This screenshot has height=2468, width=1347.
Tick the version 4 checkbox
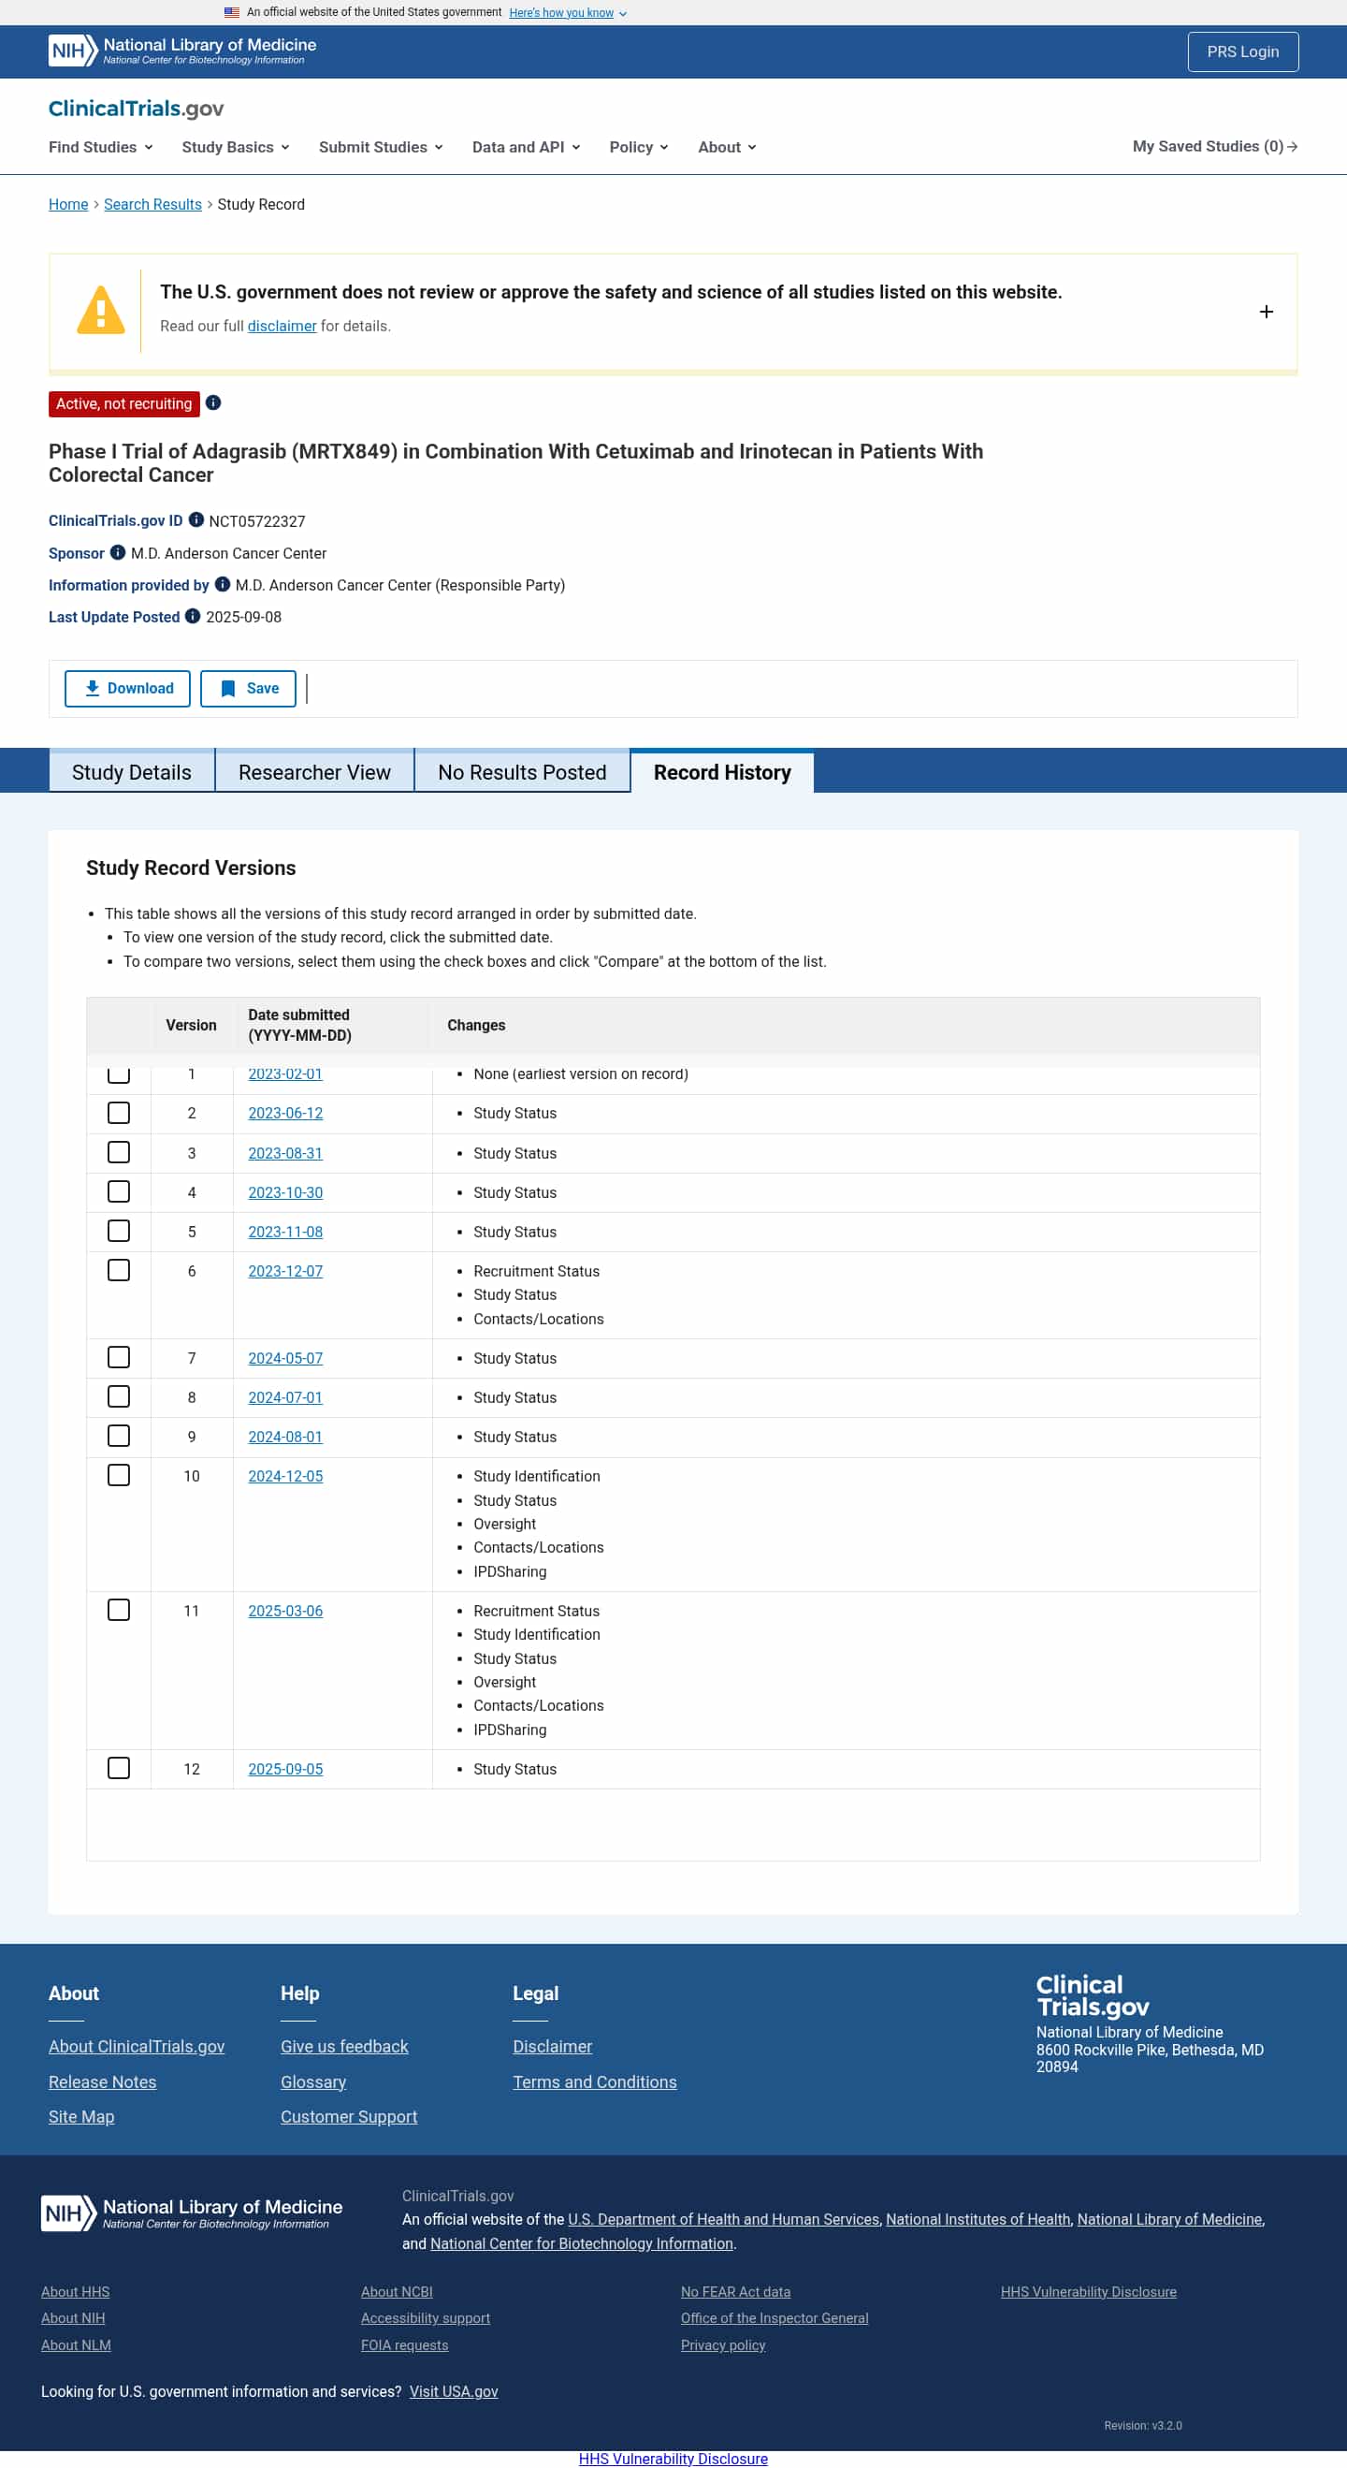coord(119,1191)
